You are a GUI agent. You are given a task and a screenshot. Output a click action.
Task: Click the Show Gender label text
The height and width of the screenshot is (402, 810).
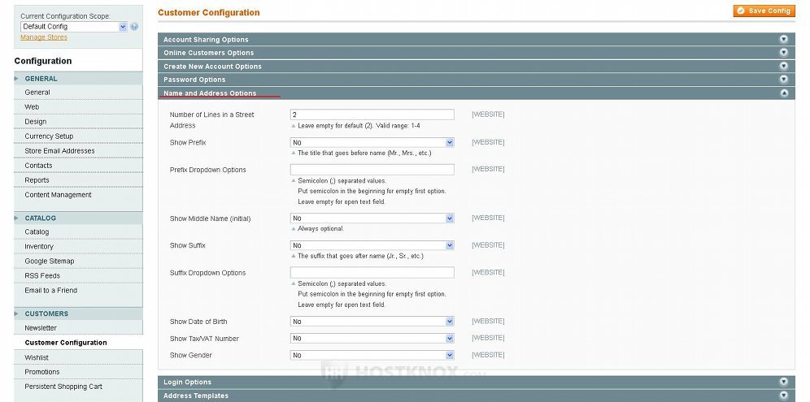coord(190,355)
